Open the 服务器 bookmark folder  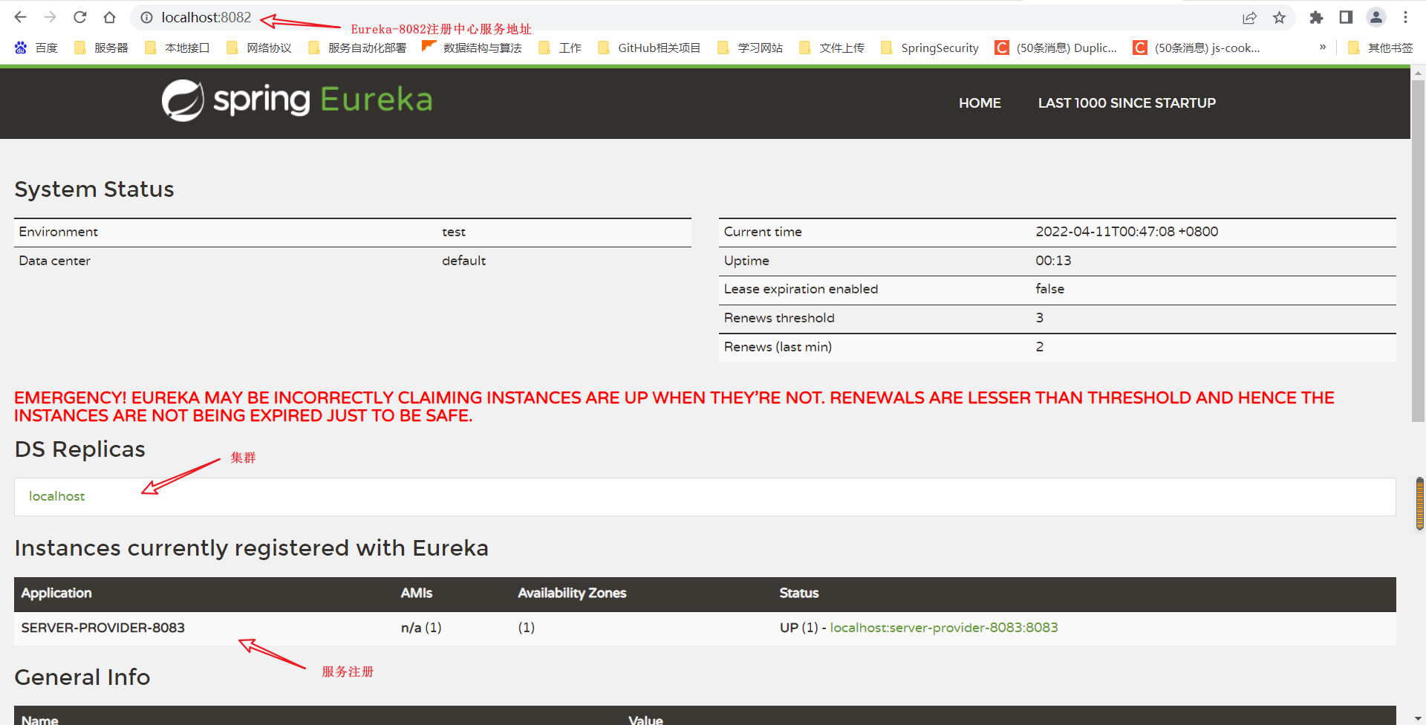[x=102, y=48]
